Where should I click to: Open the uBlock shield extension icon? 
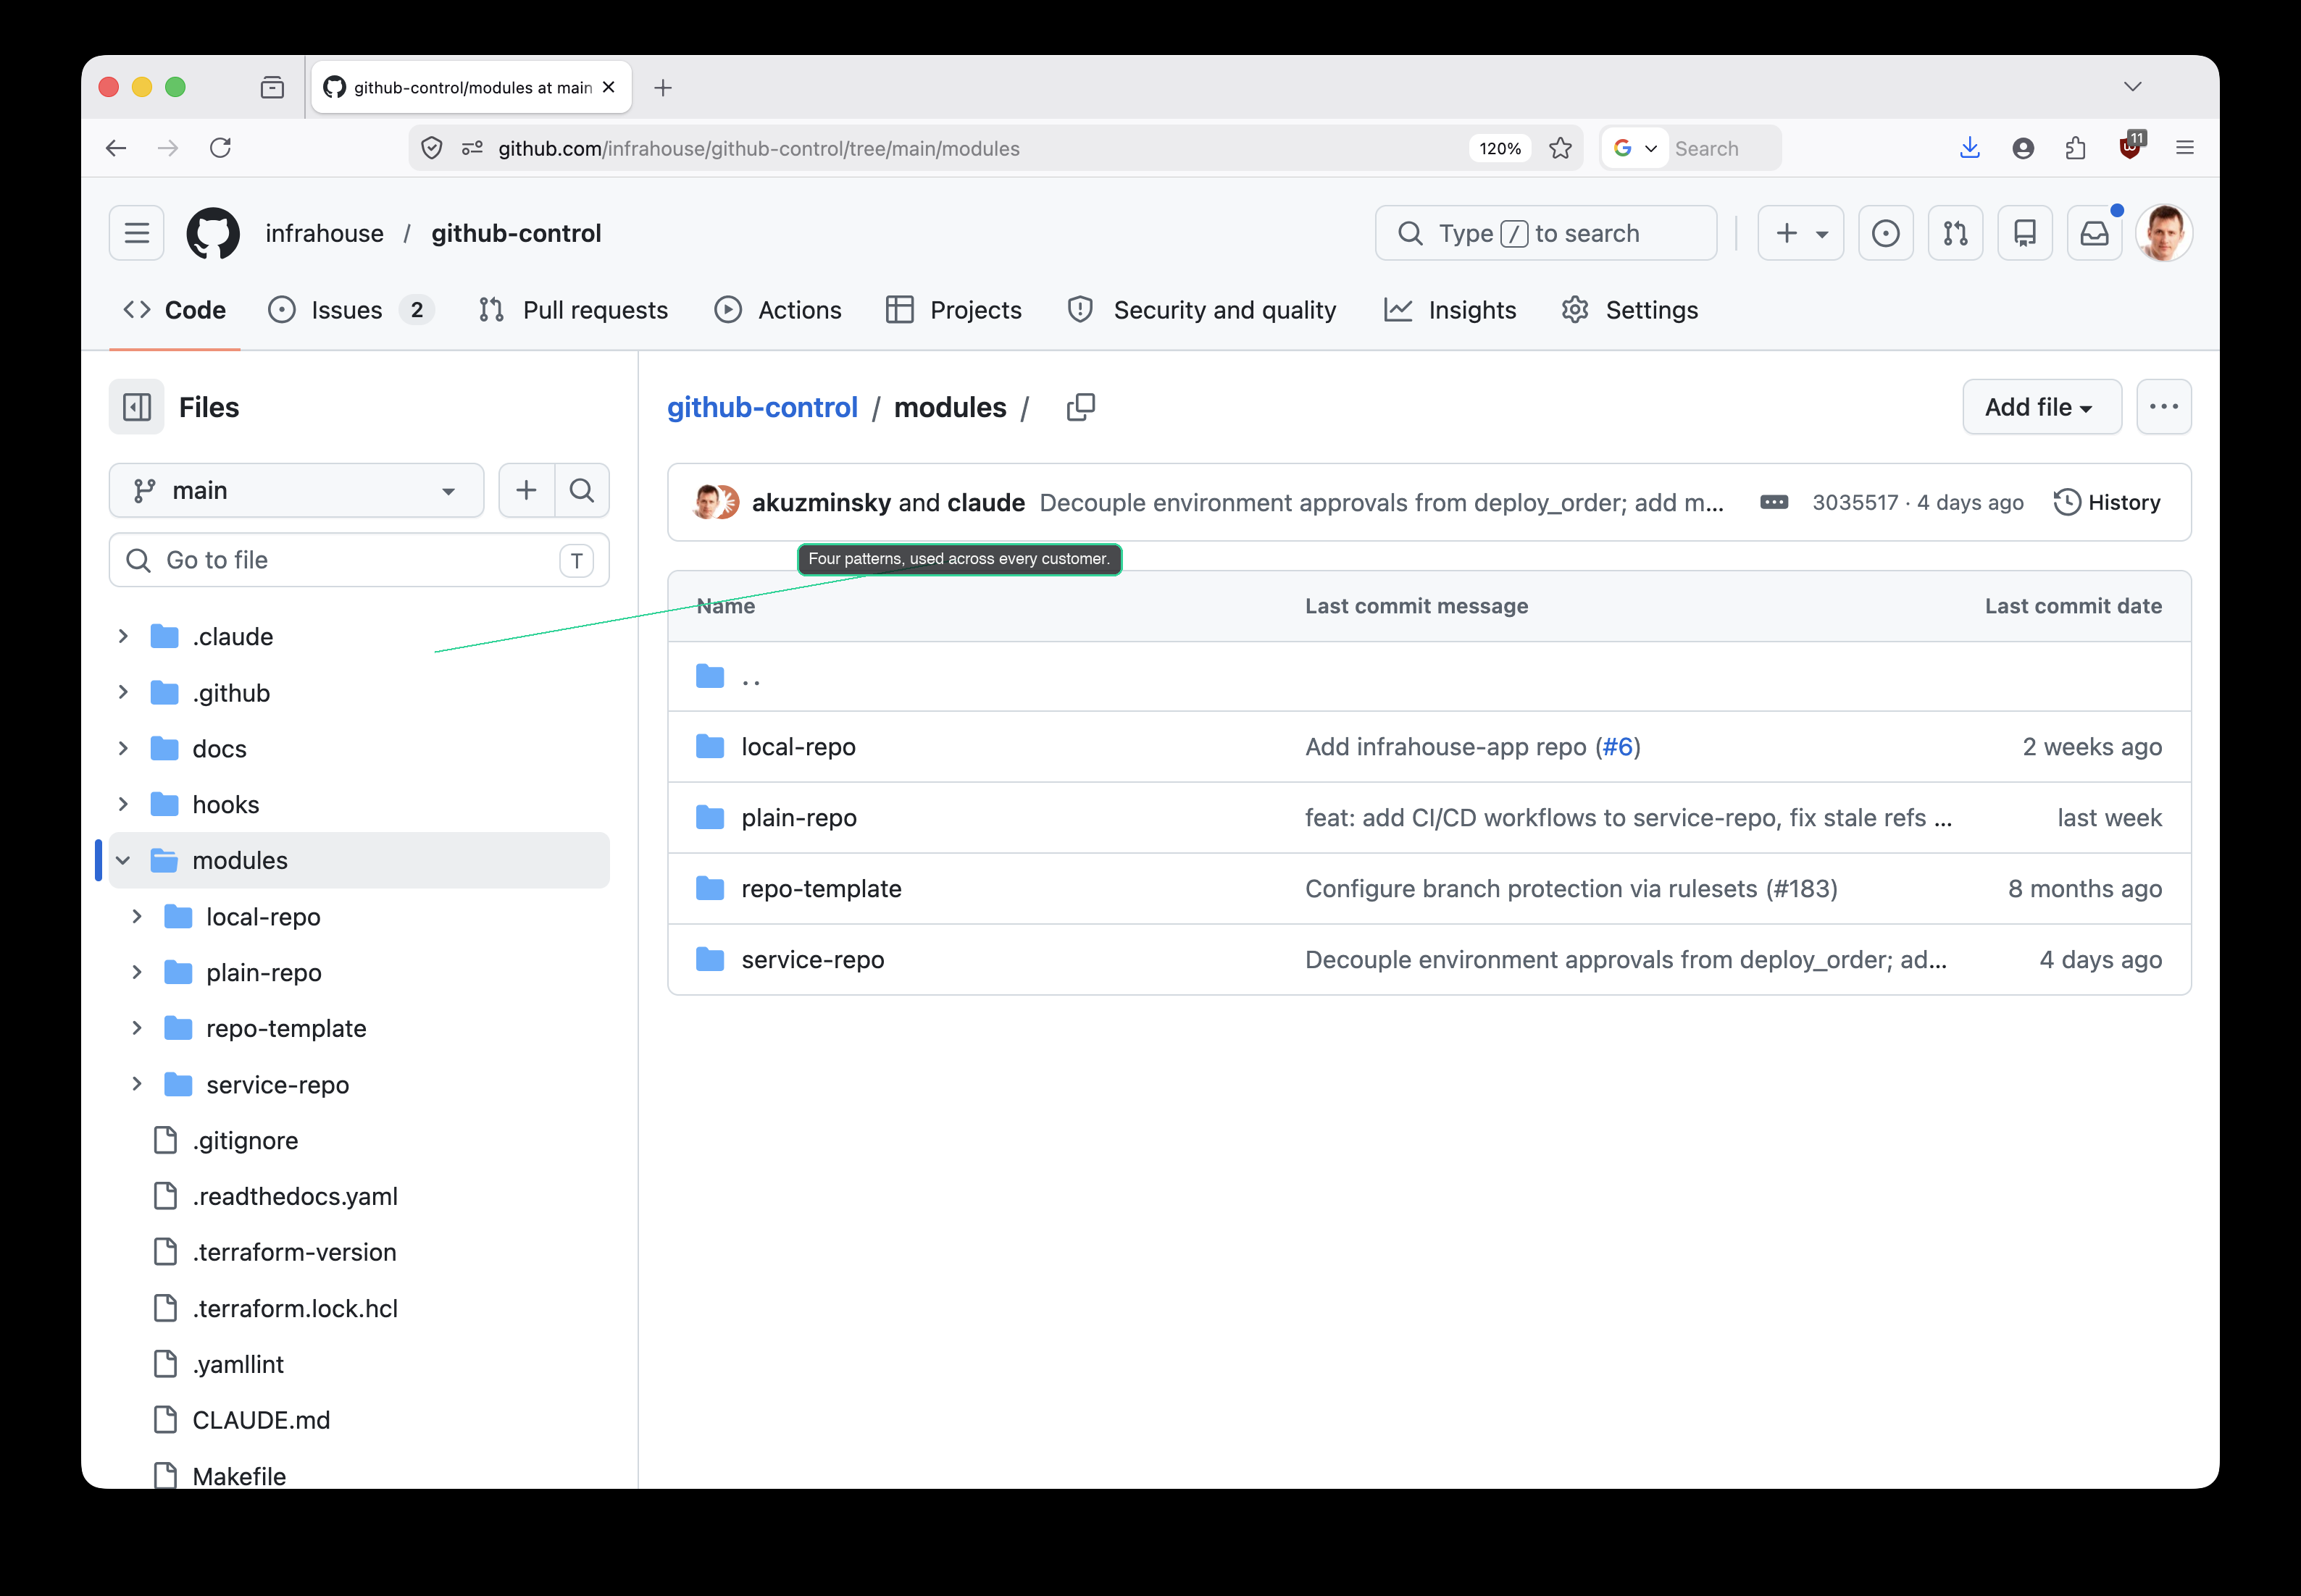pos(2130,147)
